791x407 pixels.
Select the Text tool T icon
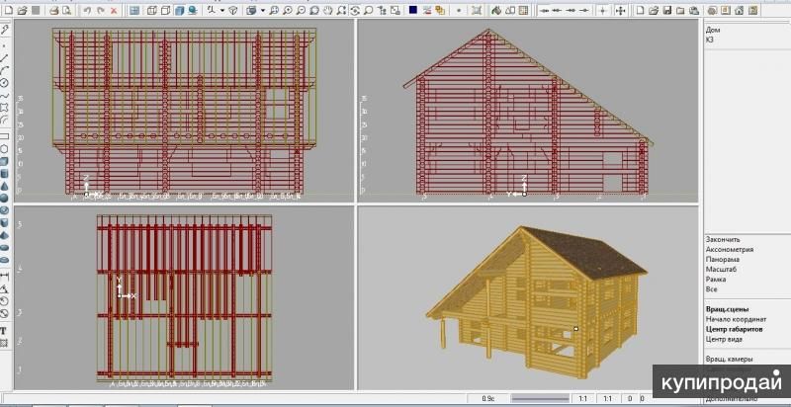(x=3, y=331)
